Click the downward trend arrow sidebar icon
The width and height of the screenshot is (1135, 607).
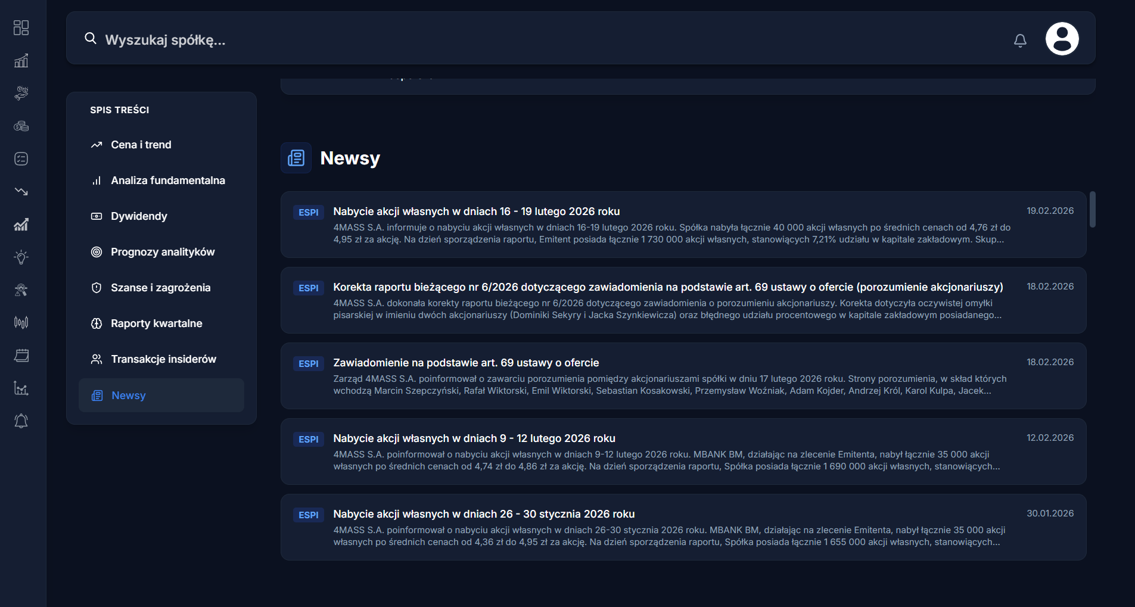pyautogui.click(x=21, y=192)
